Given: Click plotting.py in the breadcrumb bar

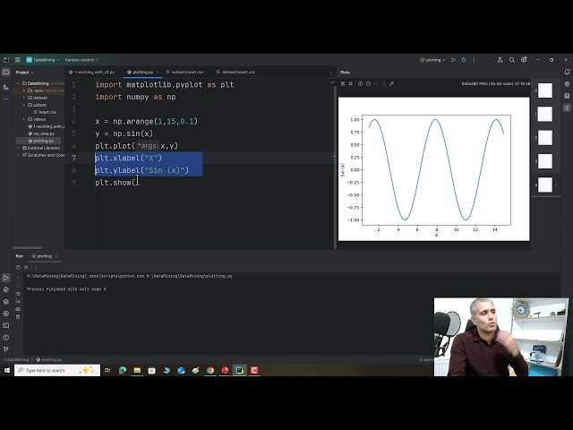Looking at the screenshot, I should tap(49, 360).
